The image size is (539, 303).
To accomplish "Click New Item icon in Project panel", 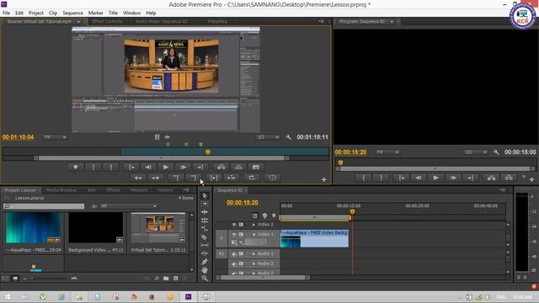I will 176,279.
